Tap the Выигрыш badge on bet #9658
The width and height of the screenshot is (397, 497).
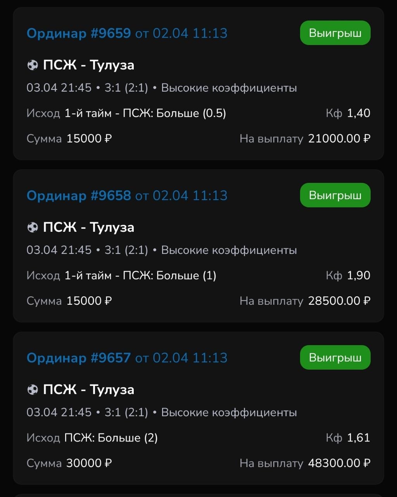(x=335, y=195)
